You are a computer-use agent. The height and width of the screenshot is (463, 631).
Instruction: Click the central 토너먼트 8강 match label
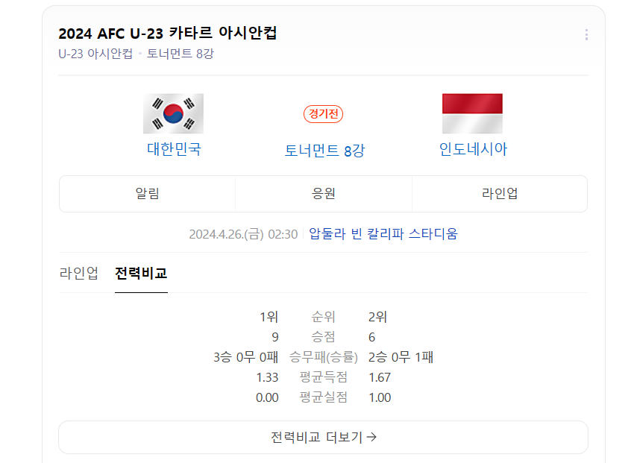coord(324,149)
